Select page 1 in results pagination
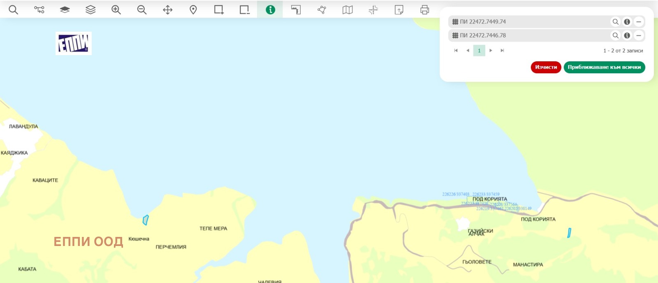The image size is (658, 283). (x=479, y=51)
